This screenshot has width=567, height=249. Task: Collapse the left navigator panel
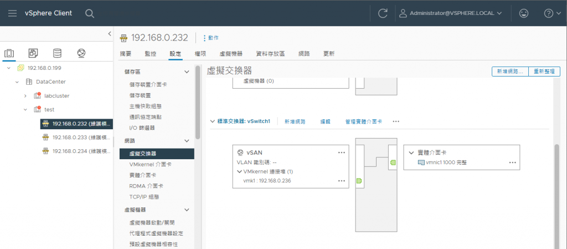[x=110, y=34]
